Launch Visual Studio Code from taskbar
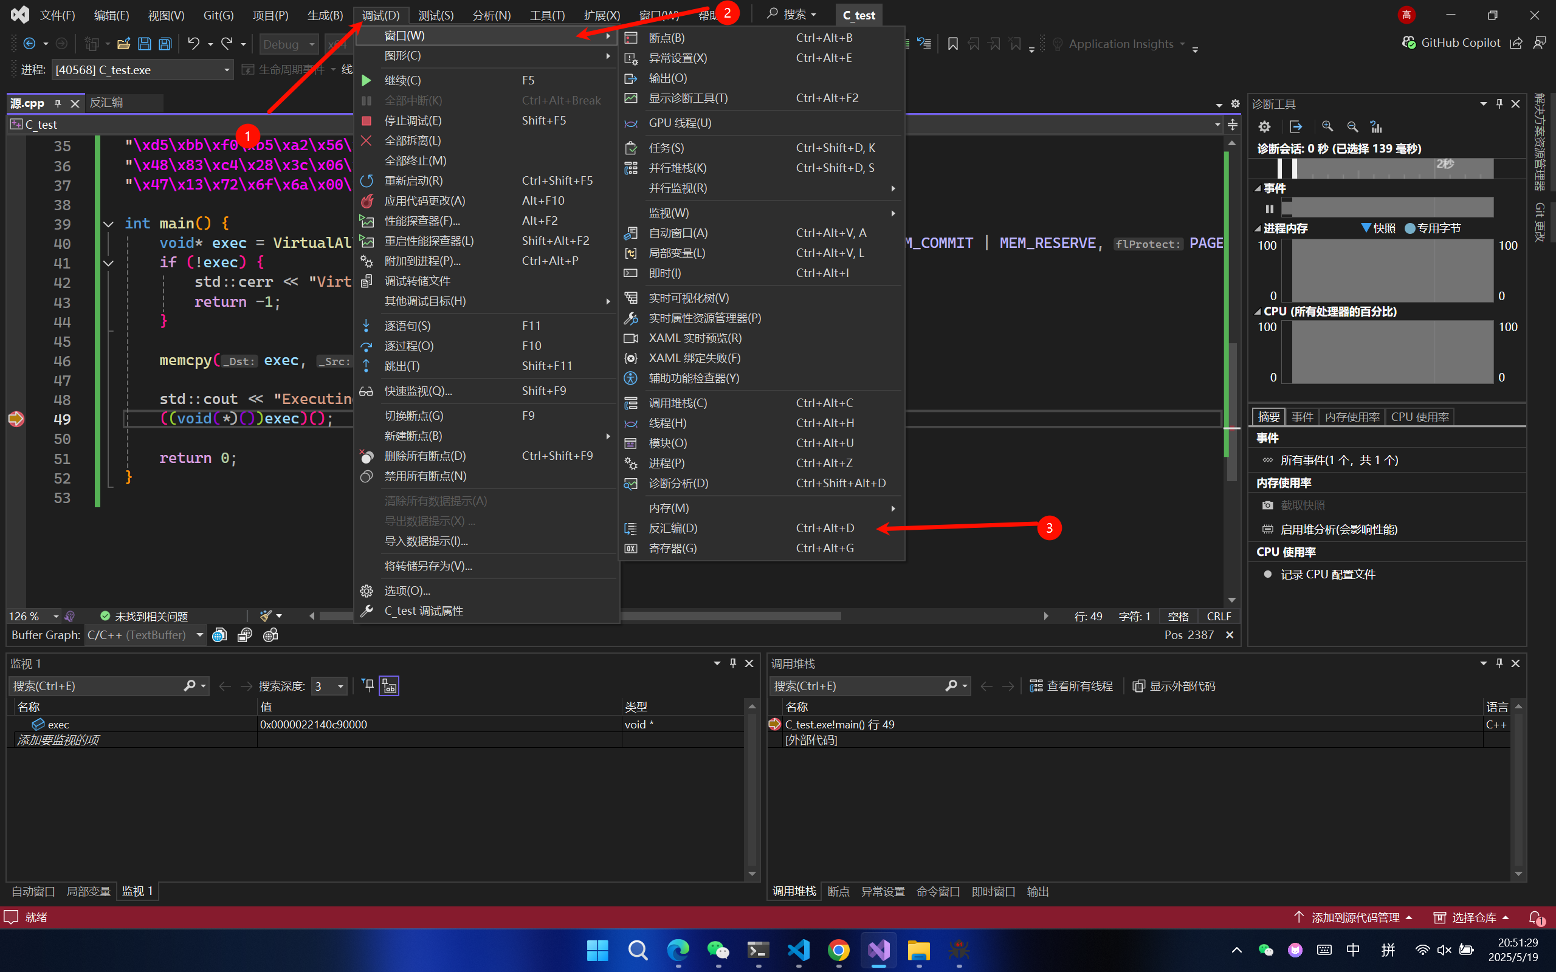This screenshot has width=1556, height=972. point(799,950)
